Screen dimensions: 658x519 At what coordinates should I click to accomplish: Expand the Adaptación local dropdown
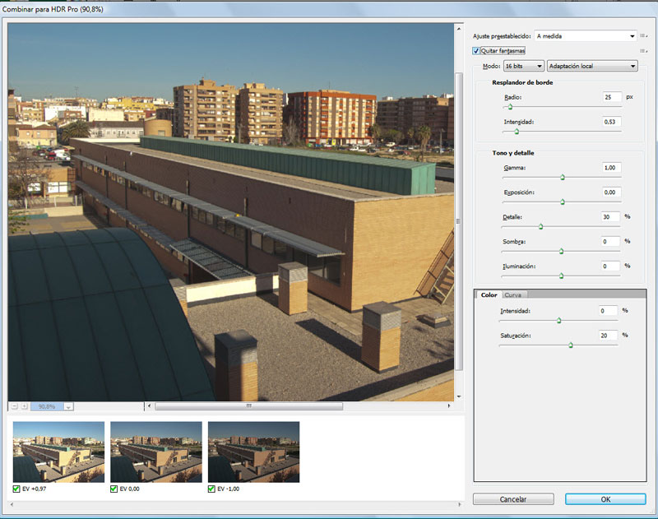[592, 66]
